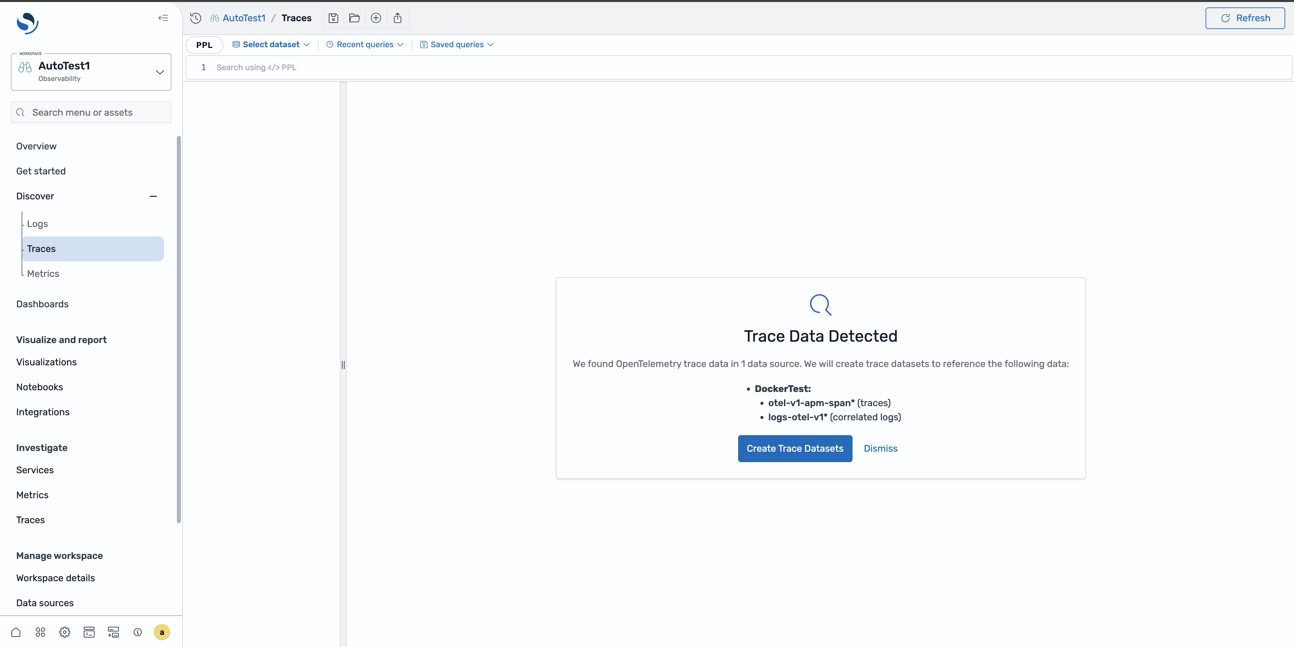Open the Select dataset dropdown
The image size is (1294, 647).
(270, 44)
